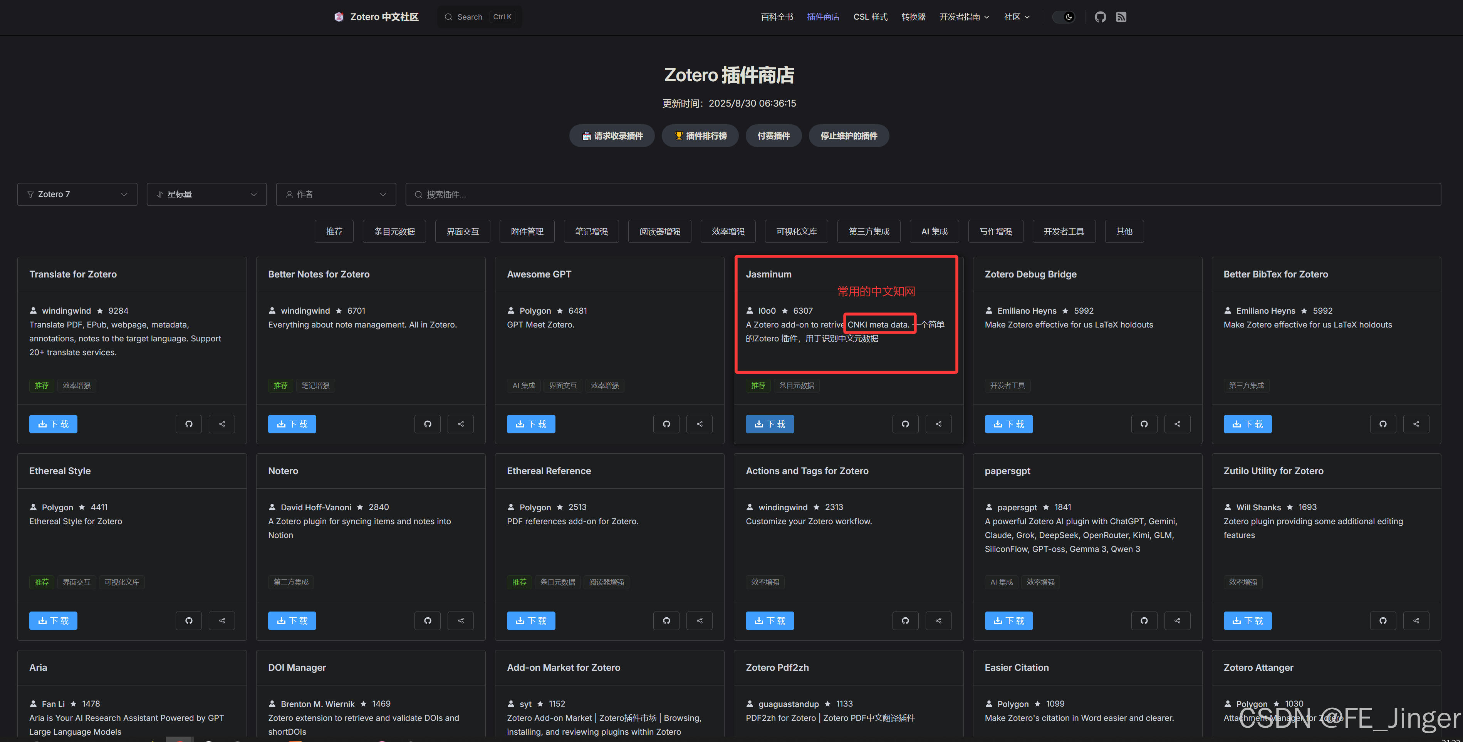Image resolution: width=1463 pixels, height=742 pixels.
Task: Download the Jasminum plugin
Action: 770,424
